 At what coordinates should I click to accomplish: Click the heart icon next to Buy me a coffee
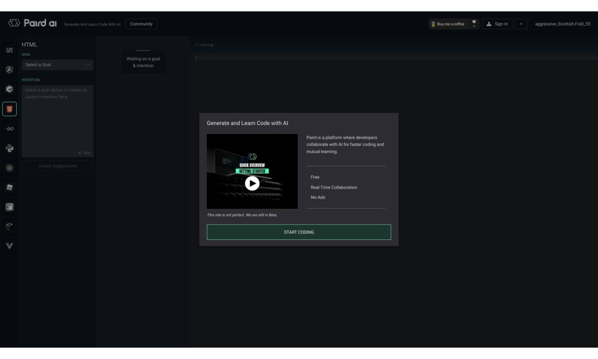[x=474, y=23]
